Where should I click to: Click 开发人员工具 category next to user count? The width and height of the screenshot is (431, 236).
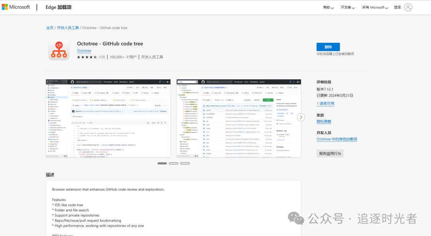tap(152, 57)
